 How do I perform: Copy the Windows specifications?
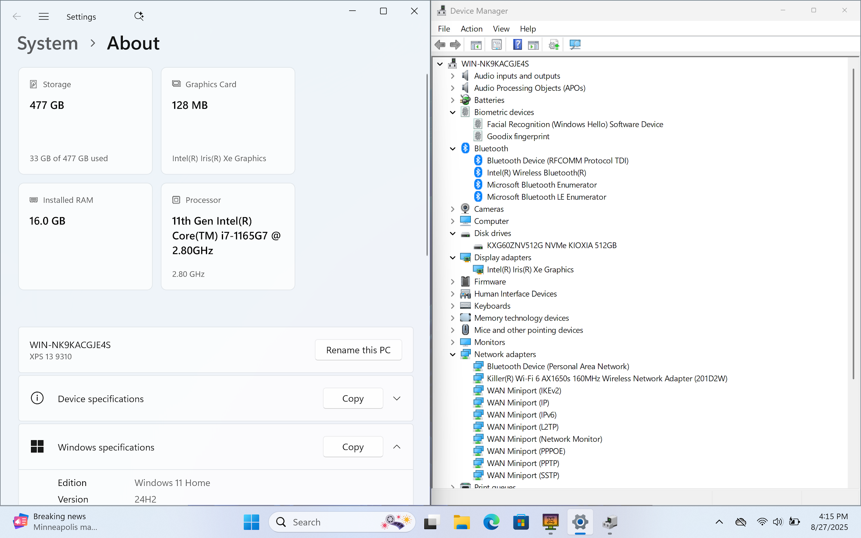coord(353,447)
